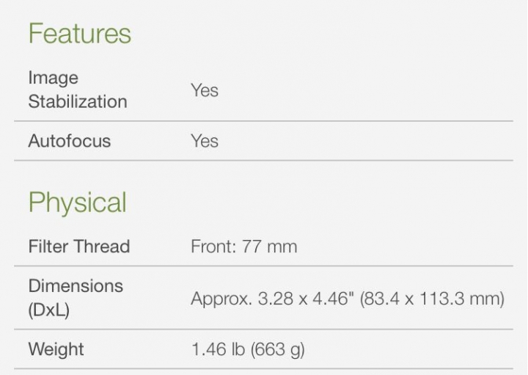Click the Yes value for Autofocus

[x=205, y=141]
